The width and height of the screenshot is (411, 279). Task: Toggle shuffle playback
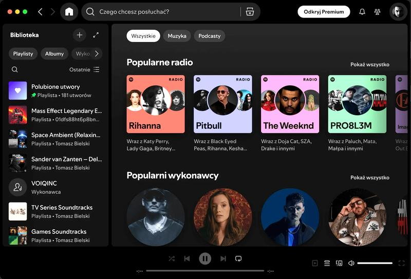pos(172,258)
